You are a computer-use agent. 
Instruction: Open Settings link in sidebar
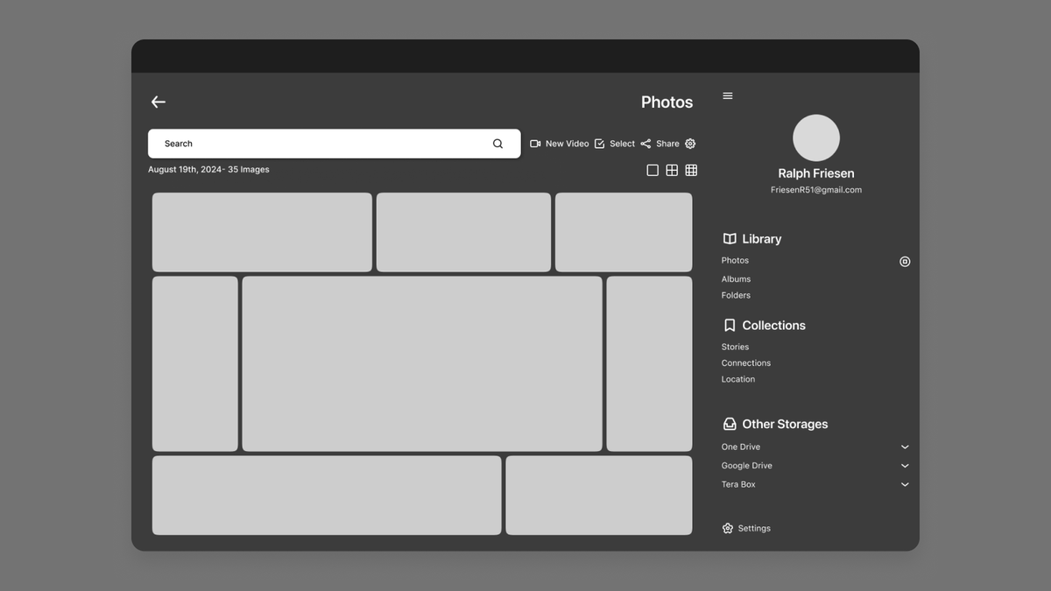click(754, 528)
